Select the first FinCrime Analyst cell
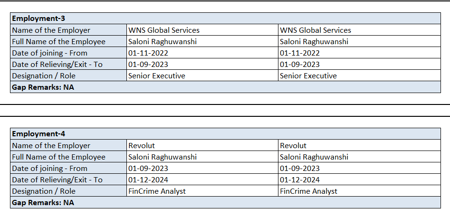The width and height of the screenshot is (450, 217). click(x=157, y=191)
